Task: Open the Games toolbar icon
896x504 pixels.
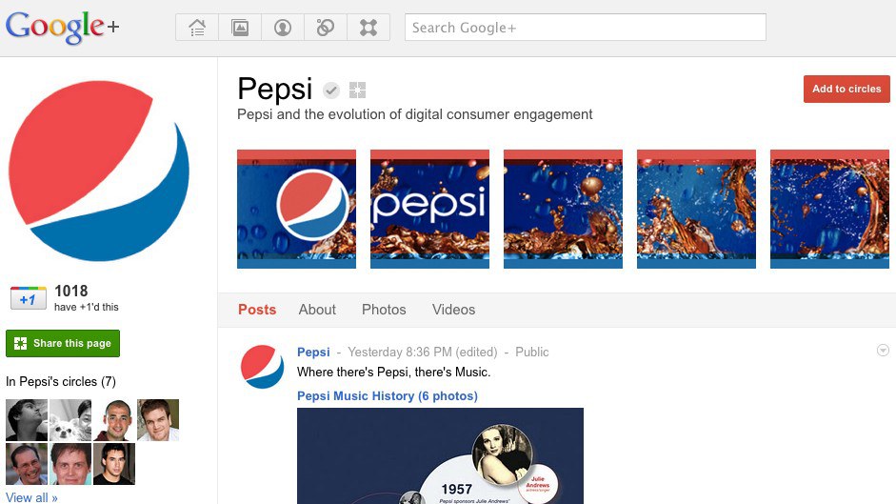Action: click(x=368, y=28)
